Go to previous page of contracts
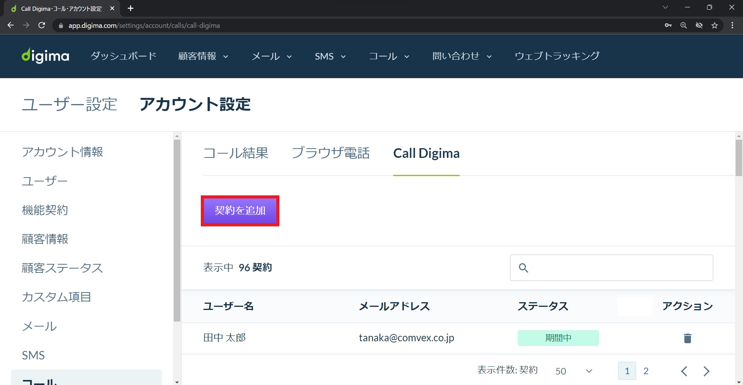743x385 pixels. click(x=684, y=371)
